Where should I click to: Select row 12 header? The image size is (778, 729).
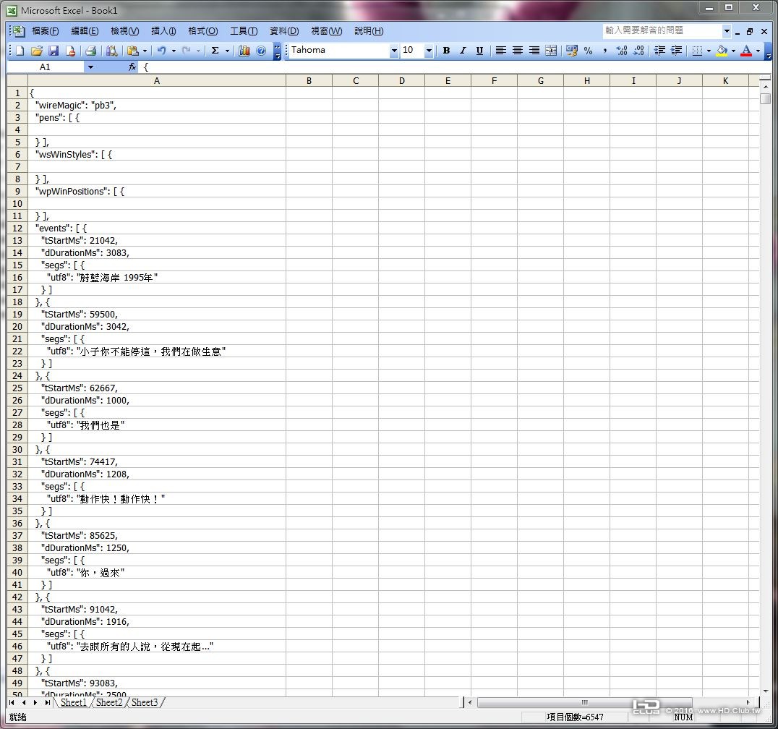pos(17,229)
